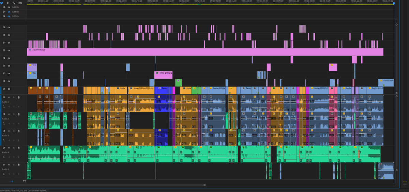Go to previous keyframe on Audio 4
Viewport: 409px width, 192px height.
pos(10,157)
